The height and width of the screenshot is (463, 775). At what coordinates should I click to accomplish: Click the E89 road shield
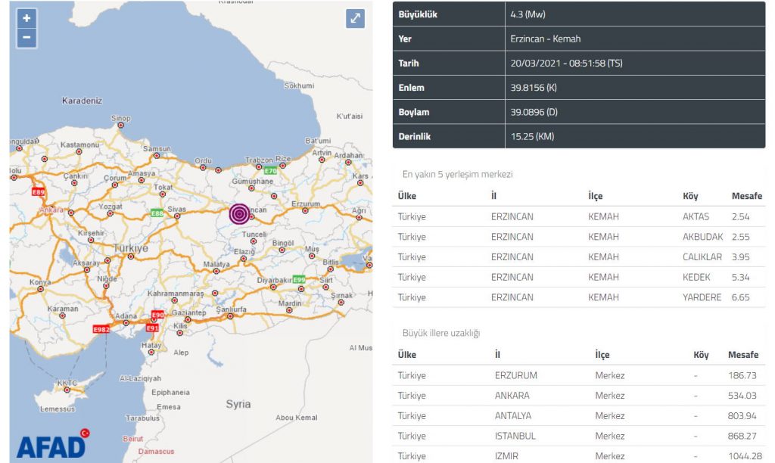39,192
